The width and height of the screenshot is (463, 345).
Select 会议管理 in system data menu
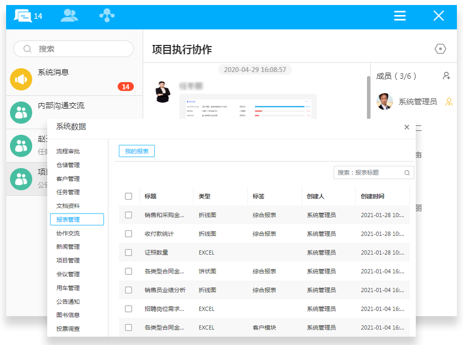tap(68, 274)
